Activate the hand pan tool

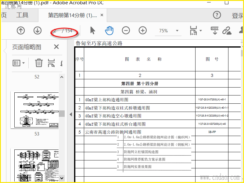tap(109, 30)
